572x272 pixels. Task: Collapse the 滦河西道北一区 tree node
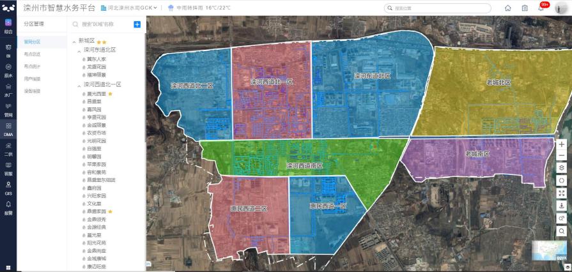point(79,85)
